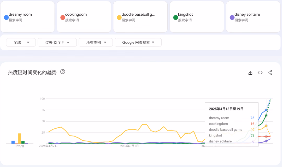Click the tooltip date 2025年4月13日至19日

226,109
